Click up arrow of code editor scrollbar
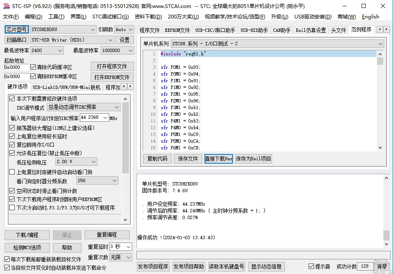 [x=380, y=54]
